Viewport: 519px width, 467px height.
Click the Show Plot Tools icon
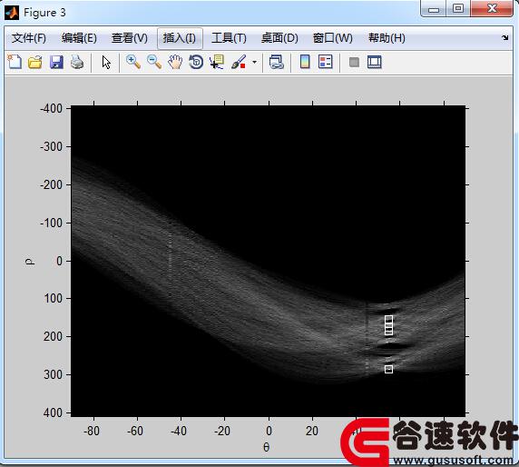coord(375,62)
